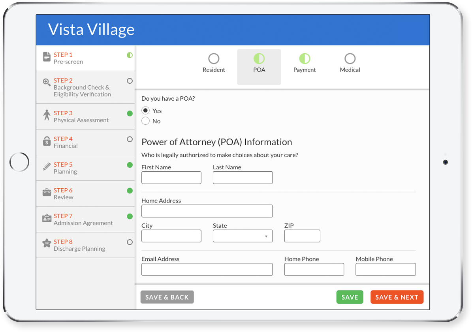Image resolution: width=472 pixels, height=332 pixels.
Task: Click the Last Name field
Action: click(243, 178)
